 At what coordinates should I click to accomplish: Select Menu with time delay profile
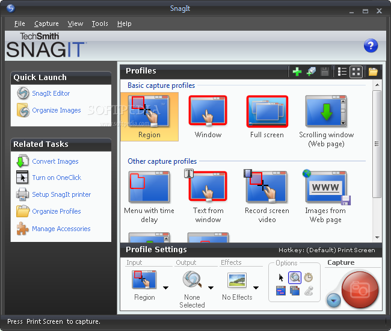[x=149, y=197]
